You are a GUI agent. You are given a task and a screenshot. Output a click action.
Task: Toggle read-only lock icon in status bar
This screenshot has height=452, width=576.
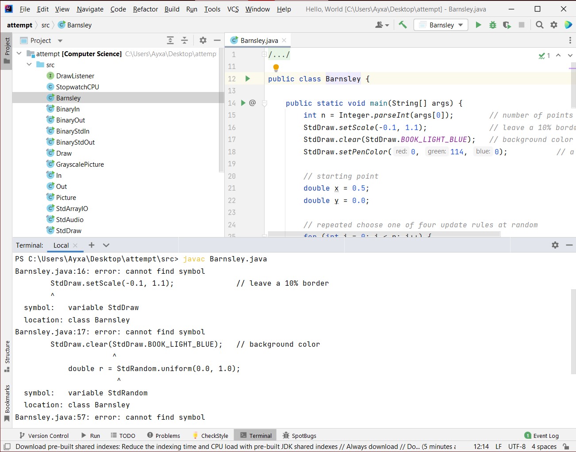(566, 447)
